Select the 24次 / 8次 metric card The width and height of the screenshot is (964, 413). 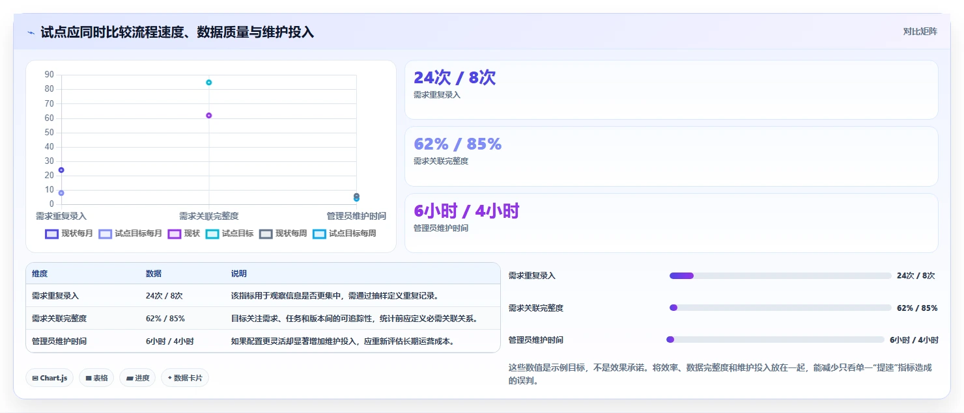tap(672, 90)
